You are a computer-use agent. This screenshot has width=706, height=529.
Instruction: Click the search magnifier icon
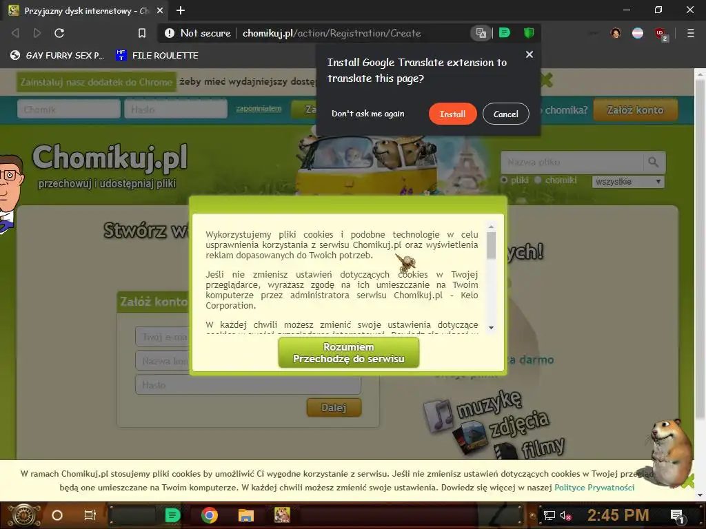pos(654,162)
